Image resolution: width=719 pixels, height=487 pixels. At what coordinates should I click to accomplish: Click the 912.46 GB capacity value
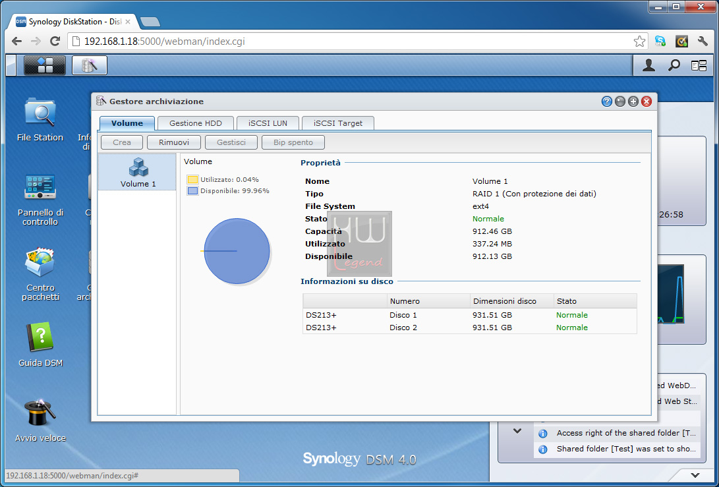[x=492, y=231]
